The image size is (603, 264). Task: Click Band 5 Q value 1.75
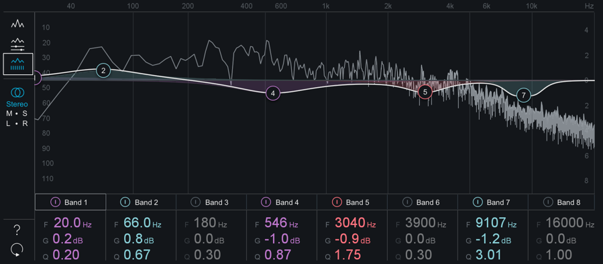347,255
